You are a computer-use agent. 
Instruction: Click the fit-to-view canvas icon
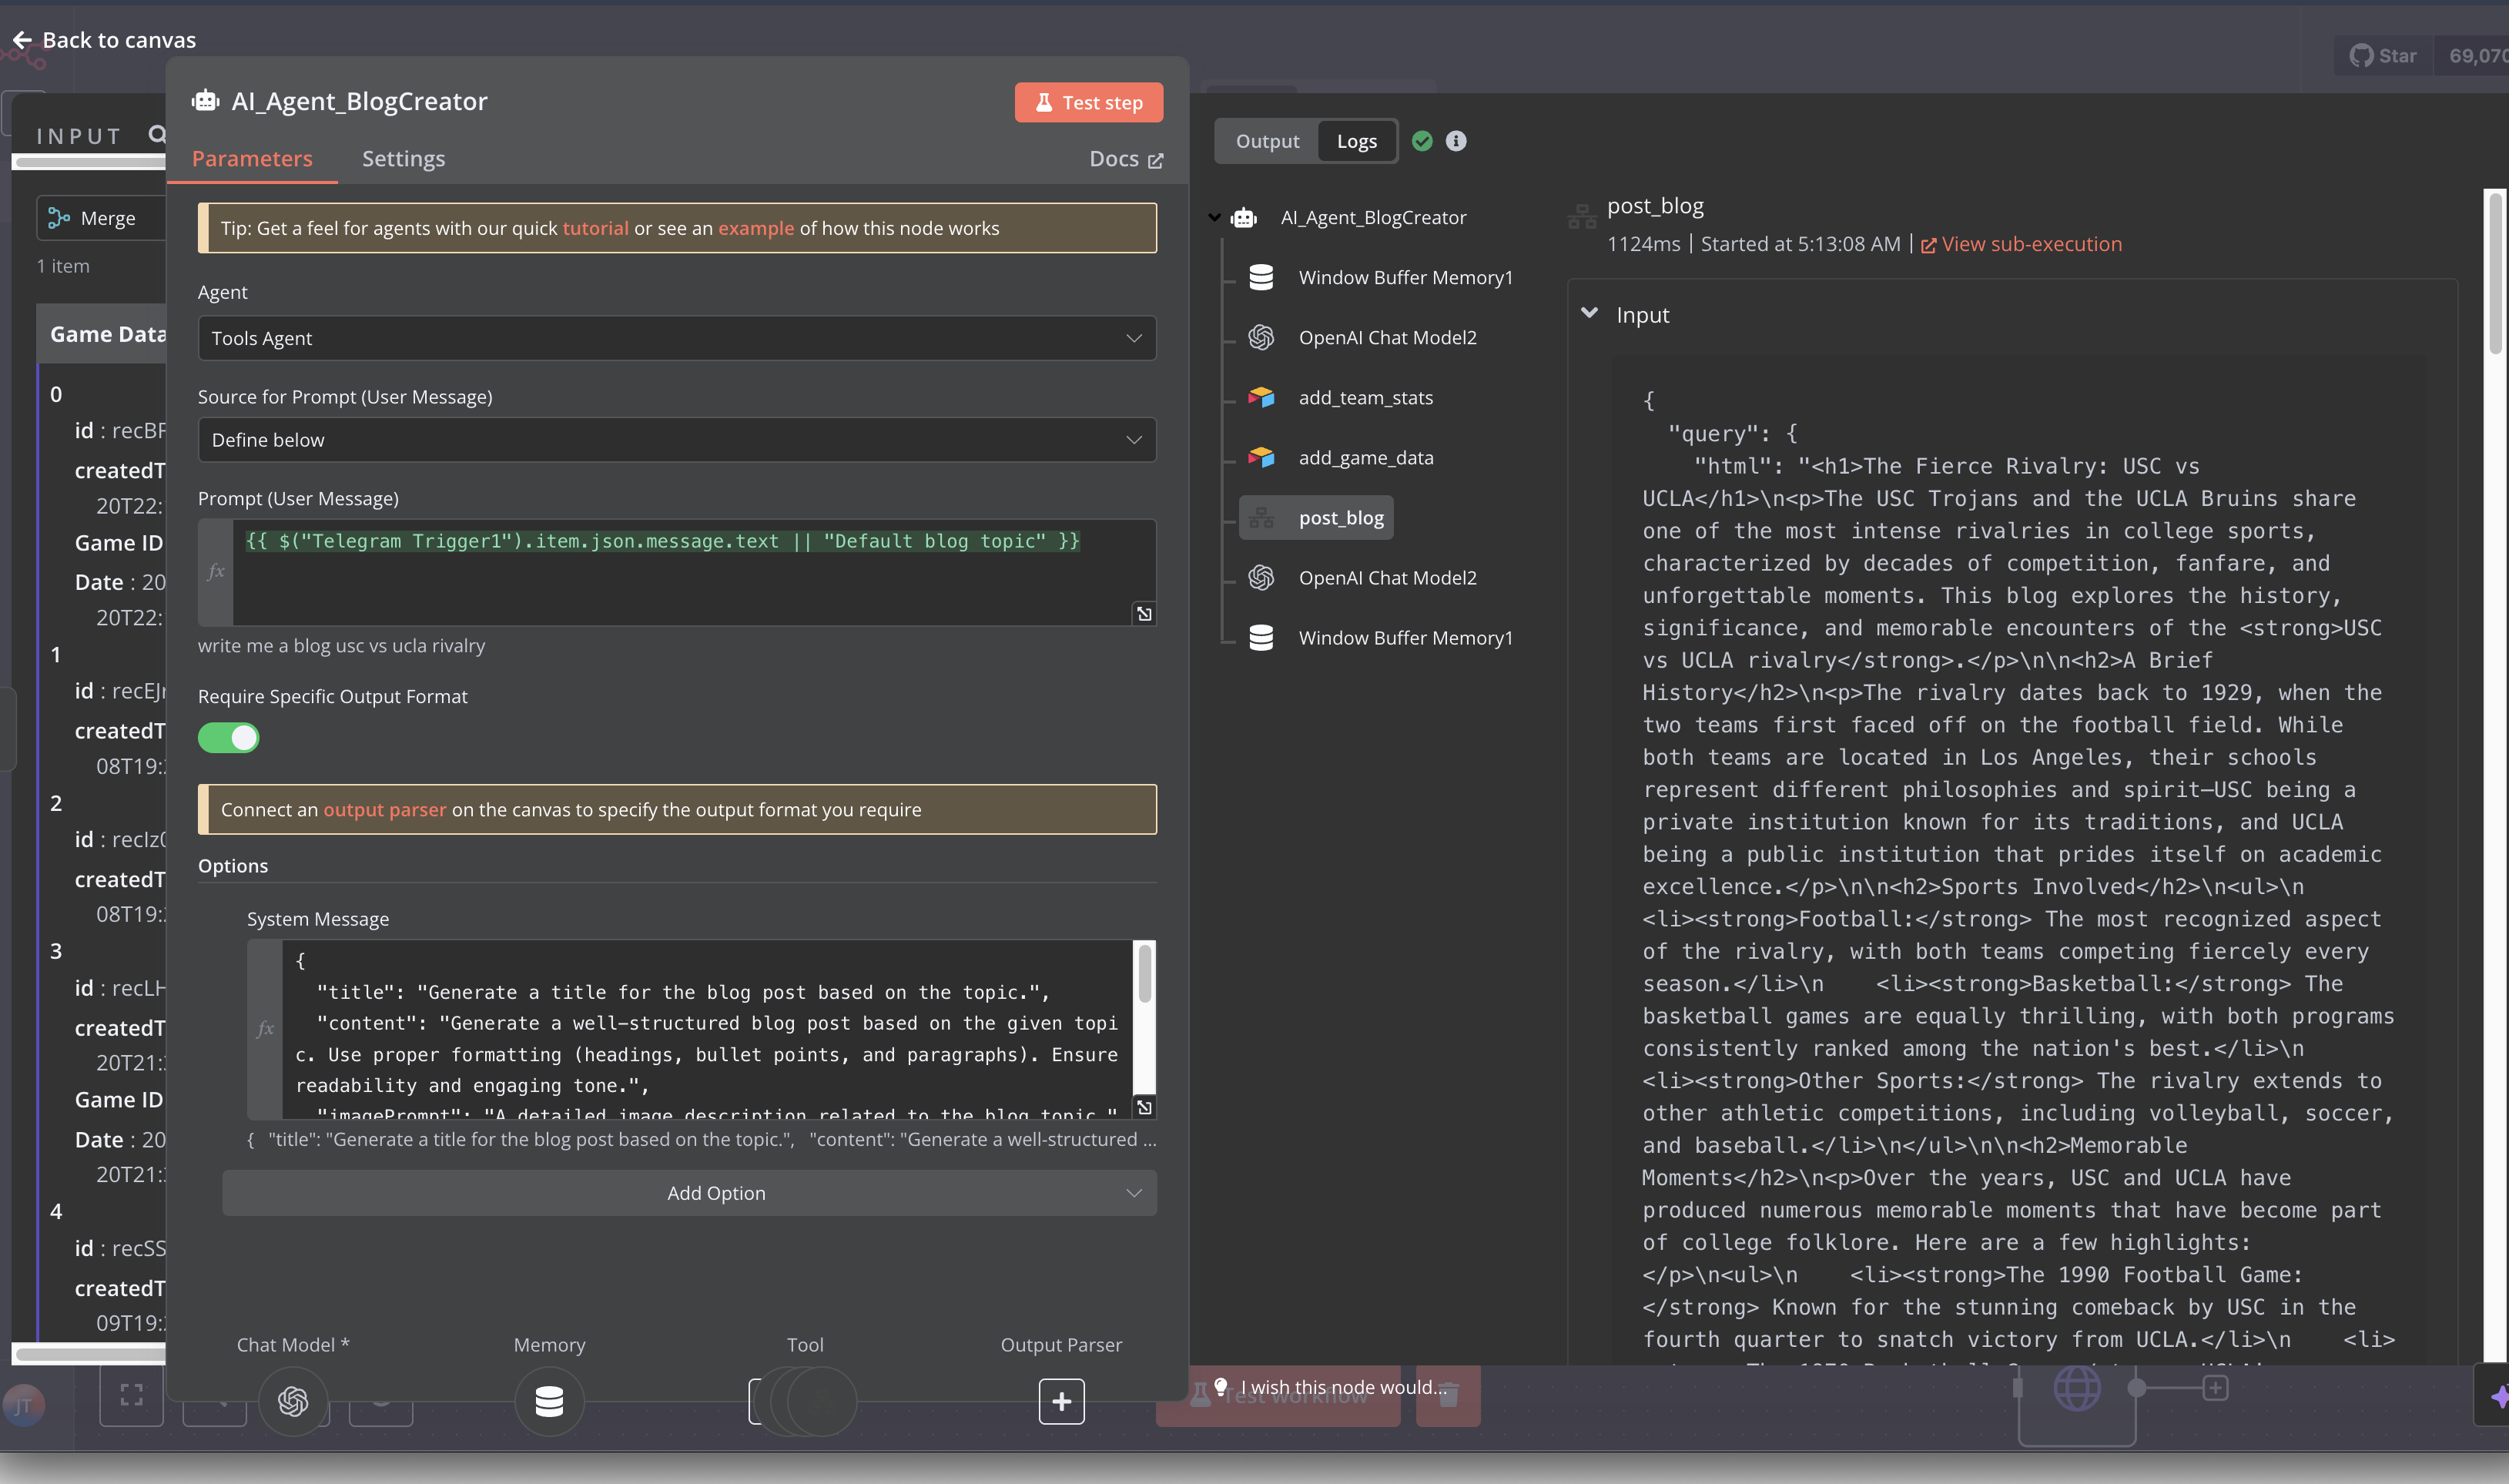tap(131, 1394)
